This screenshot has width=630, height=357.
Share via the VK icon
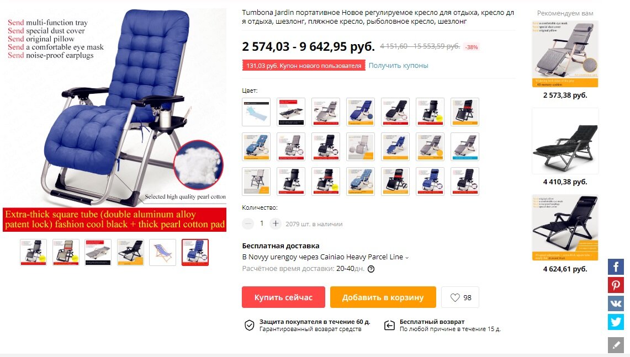[616, 303]
